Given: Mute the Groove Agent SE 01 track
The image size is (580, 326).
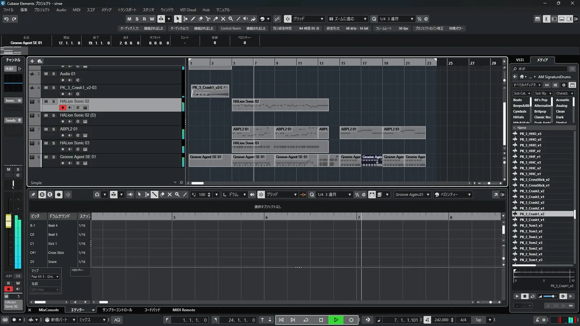Looking at the screenshot, I should (46, 157).
